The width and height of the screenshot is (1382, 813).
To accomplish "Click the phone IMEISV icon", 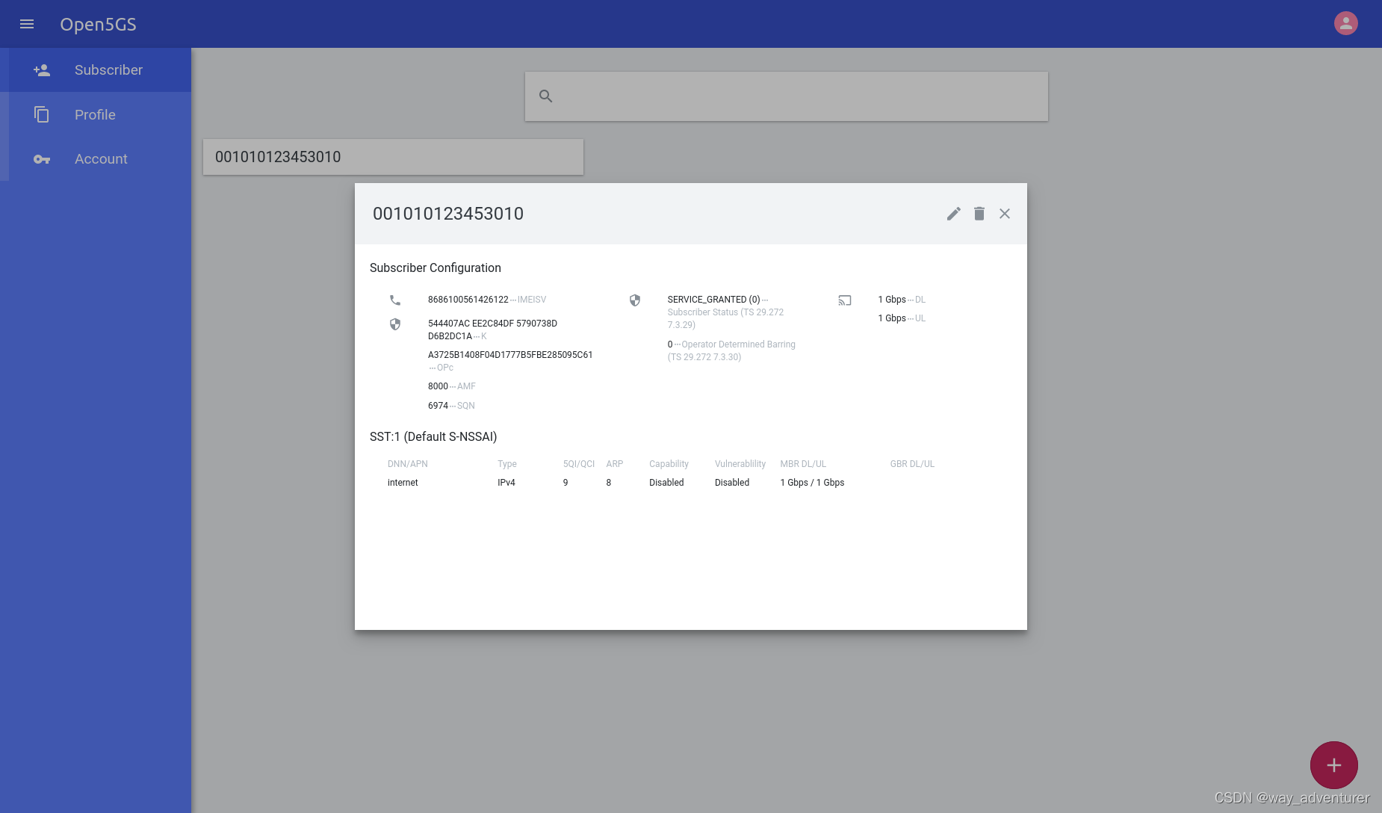I will tap(395, 300).
